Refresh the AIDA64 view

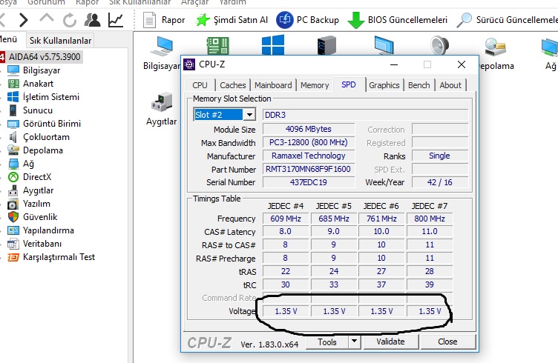[x=70, y=20]
